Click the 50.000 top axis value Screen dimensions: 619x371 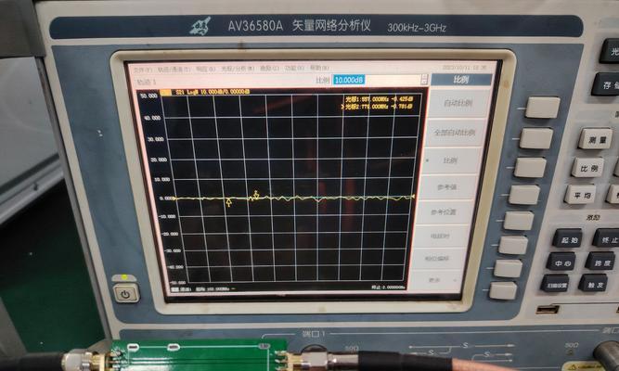148,96
